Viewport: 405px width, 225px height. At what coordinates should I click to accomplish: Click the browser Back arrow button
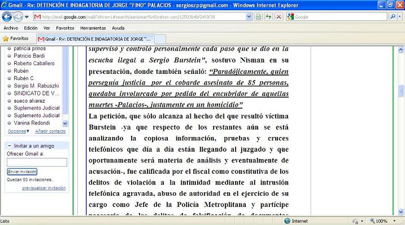7,17
